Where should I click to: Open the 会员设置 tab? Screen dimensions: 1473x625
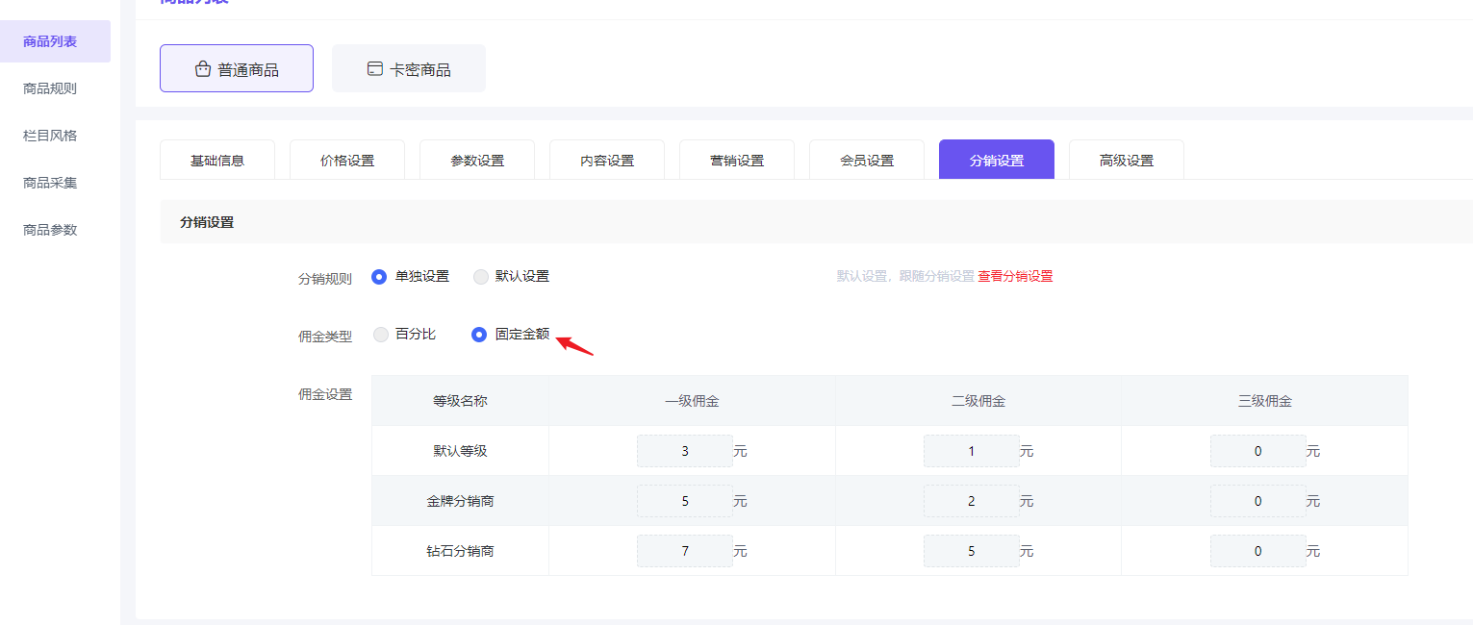tap(867, 160)
